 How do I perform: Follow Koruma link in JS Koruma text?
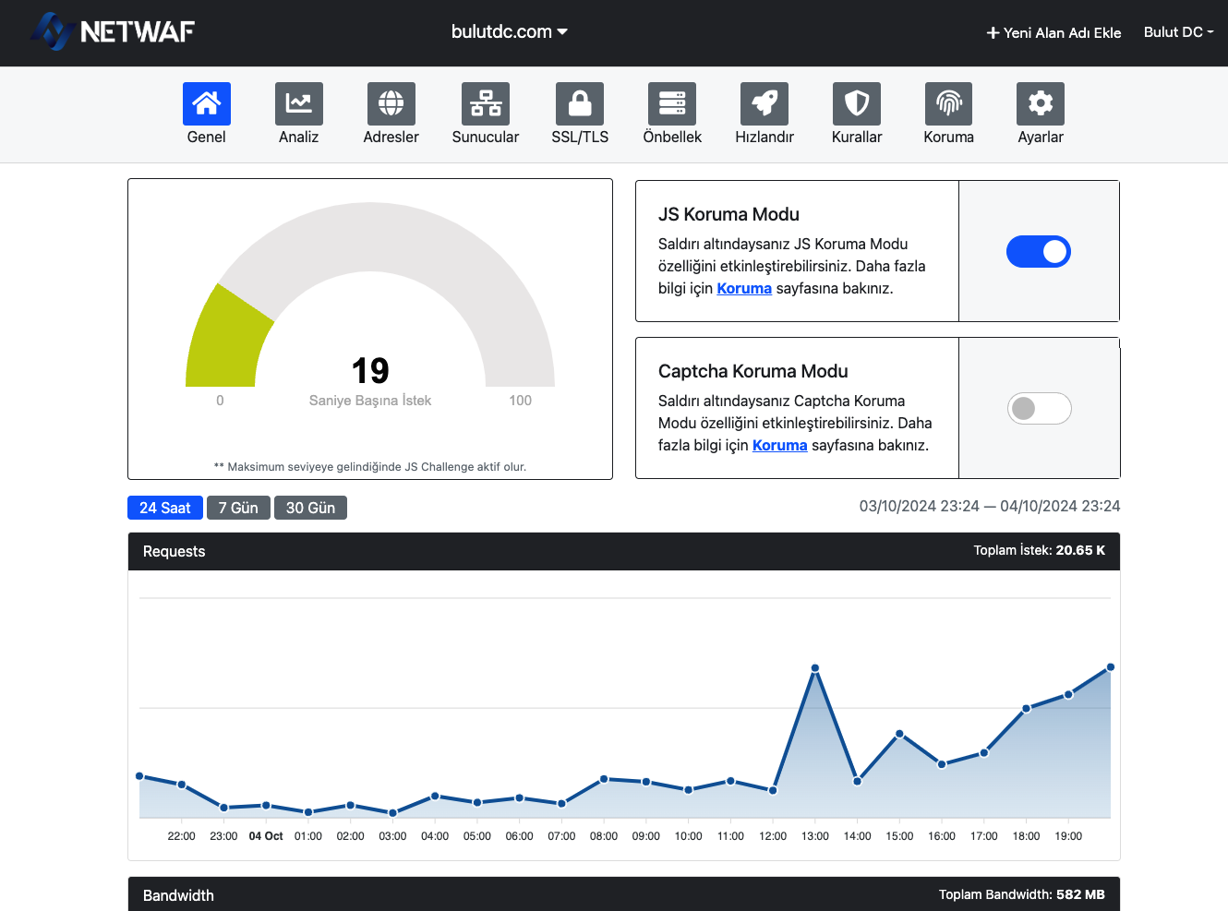(x=744, y=288)
